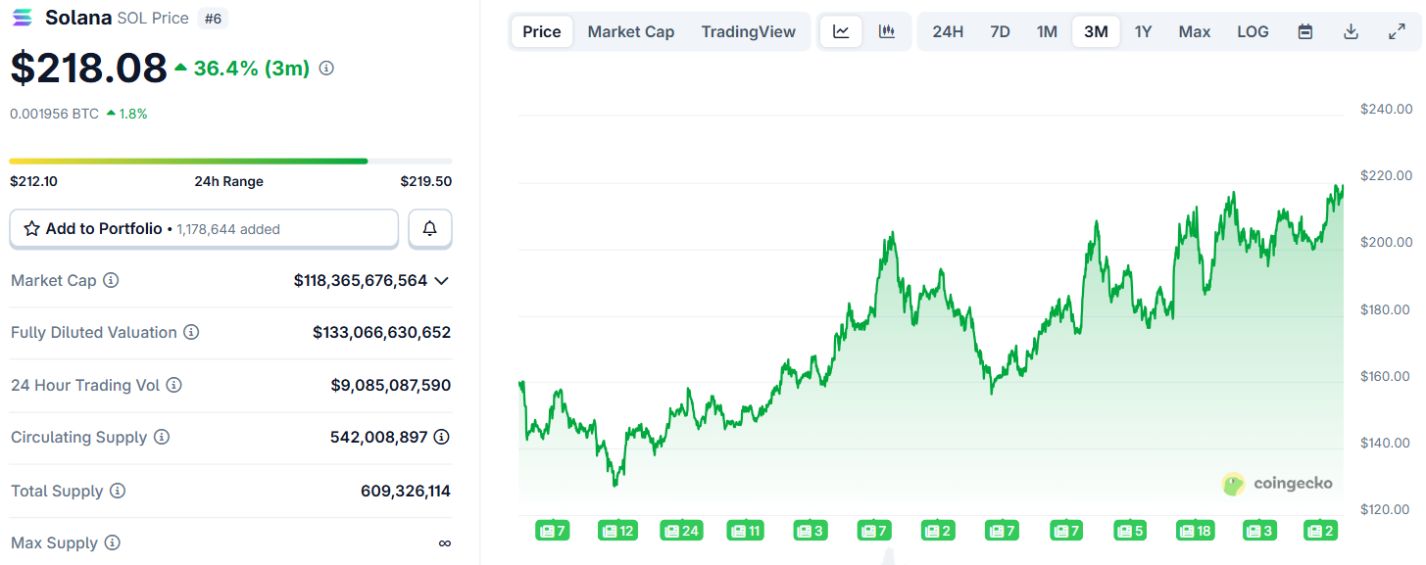Viewport: 1426px width, 565px height.
Task: Click the star next to Add to Portfolio
Action: 32,228
